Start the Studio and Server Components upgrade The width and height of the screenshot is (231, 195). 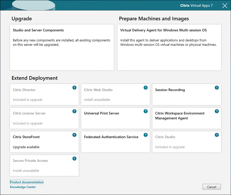62,47
